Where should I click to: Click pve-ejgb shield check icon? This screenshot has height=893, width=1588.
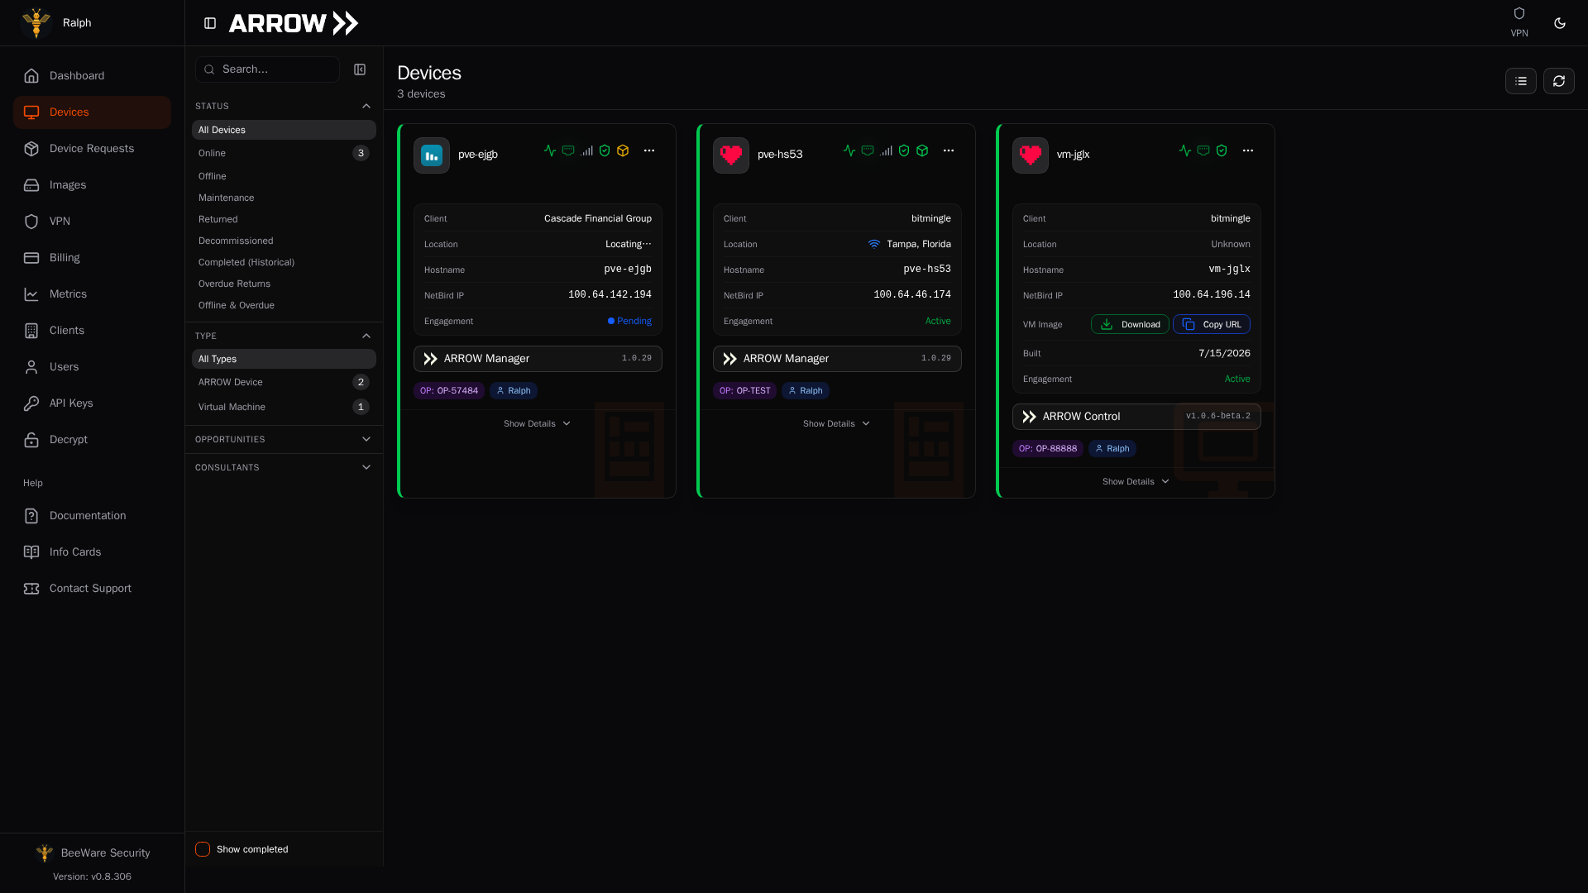tap(605, 150)
